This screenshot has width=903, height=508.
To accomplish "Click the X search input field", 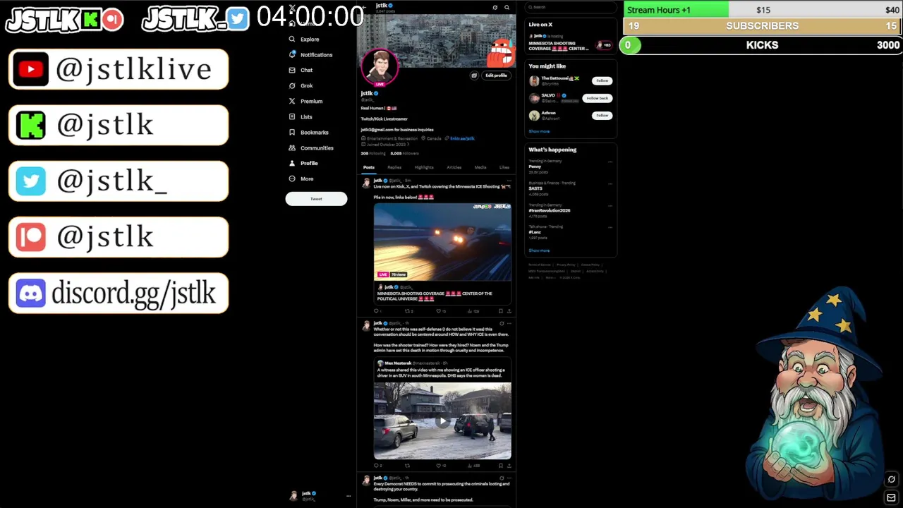I will tap(572, 7).
